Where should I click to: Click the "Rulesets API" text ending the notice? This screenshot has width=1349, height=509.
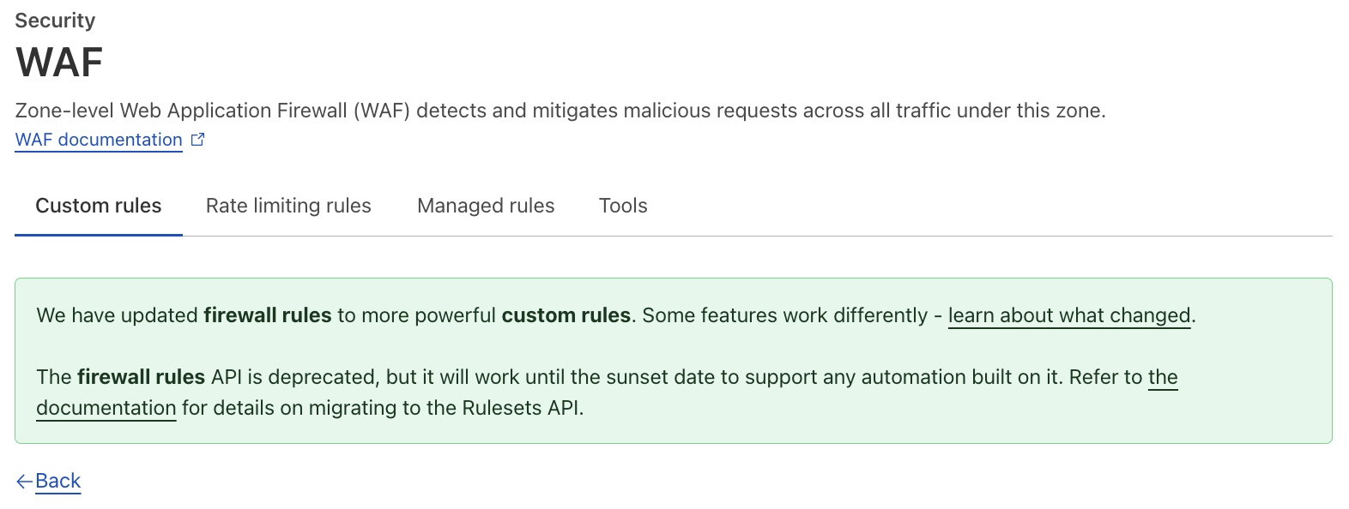pyautogui.click(x=521, y=408)
